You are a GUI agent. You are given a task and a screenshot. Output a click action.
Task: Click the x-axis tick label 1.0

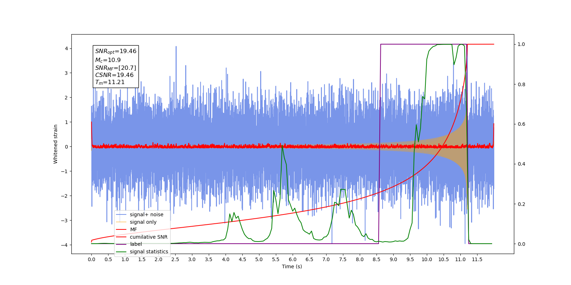pyautogui.click(x=125, y=259)
